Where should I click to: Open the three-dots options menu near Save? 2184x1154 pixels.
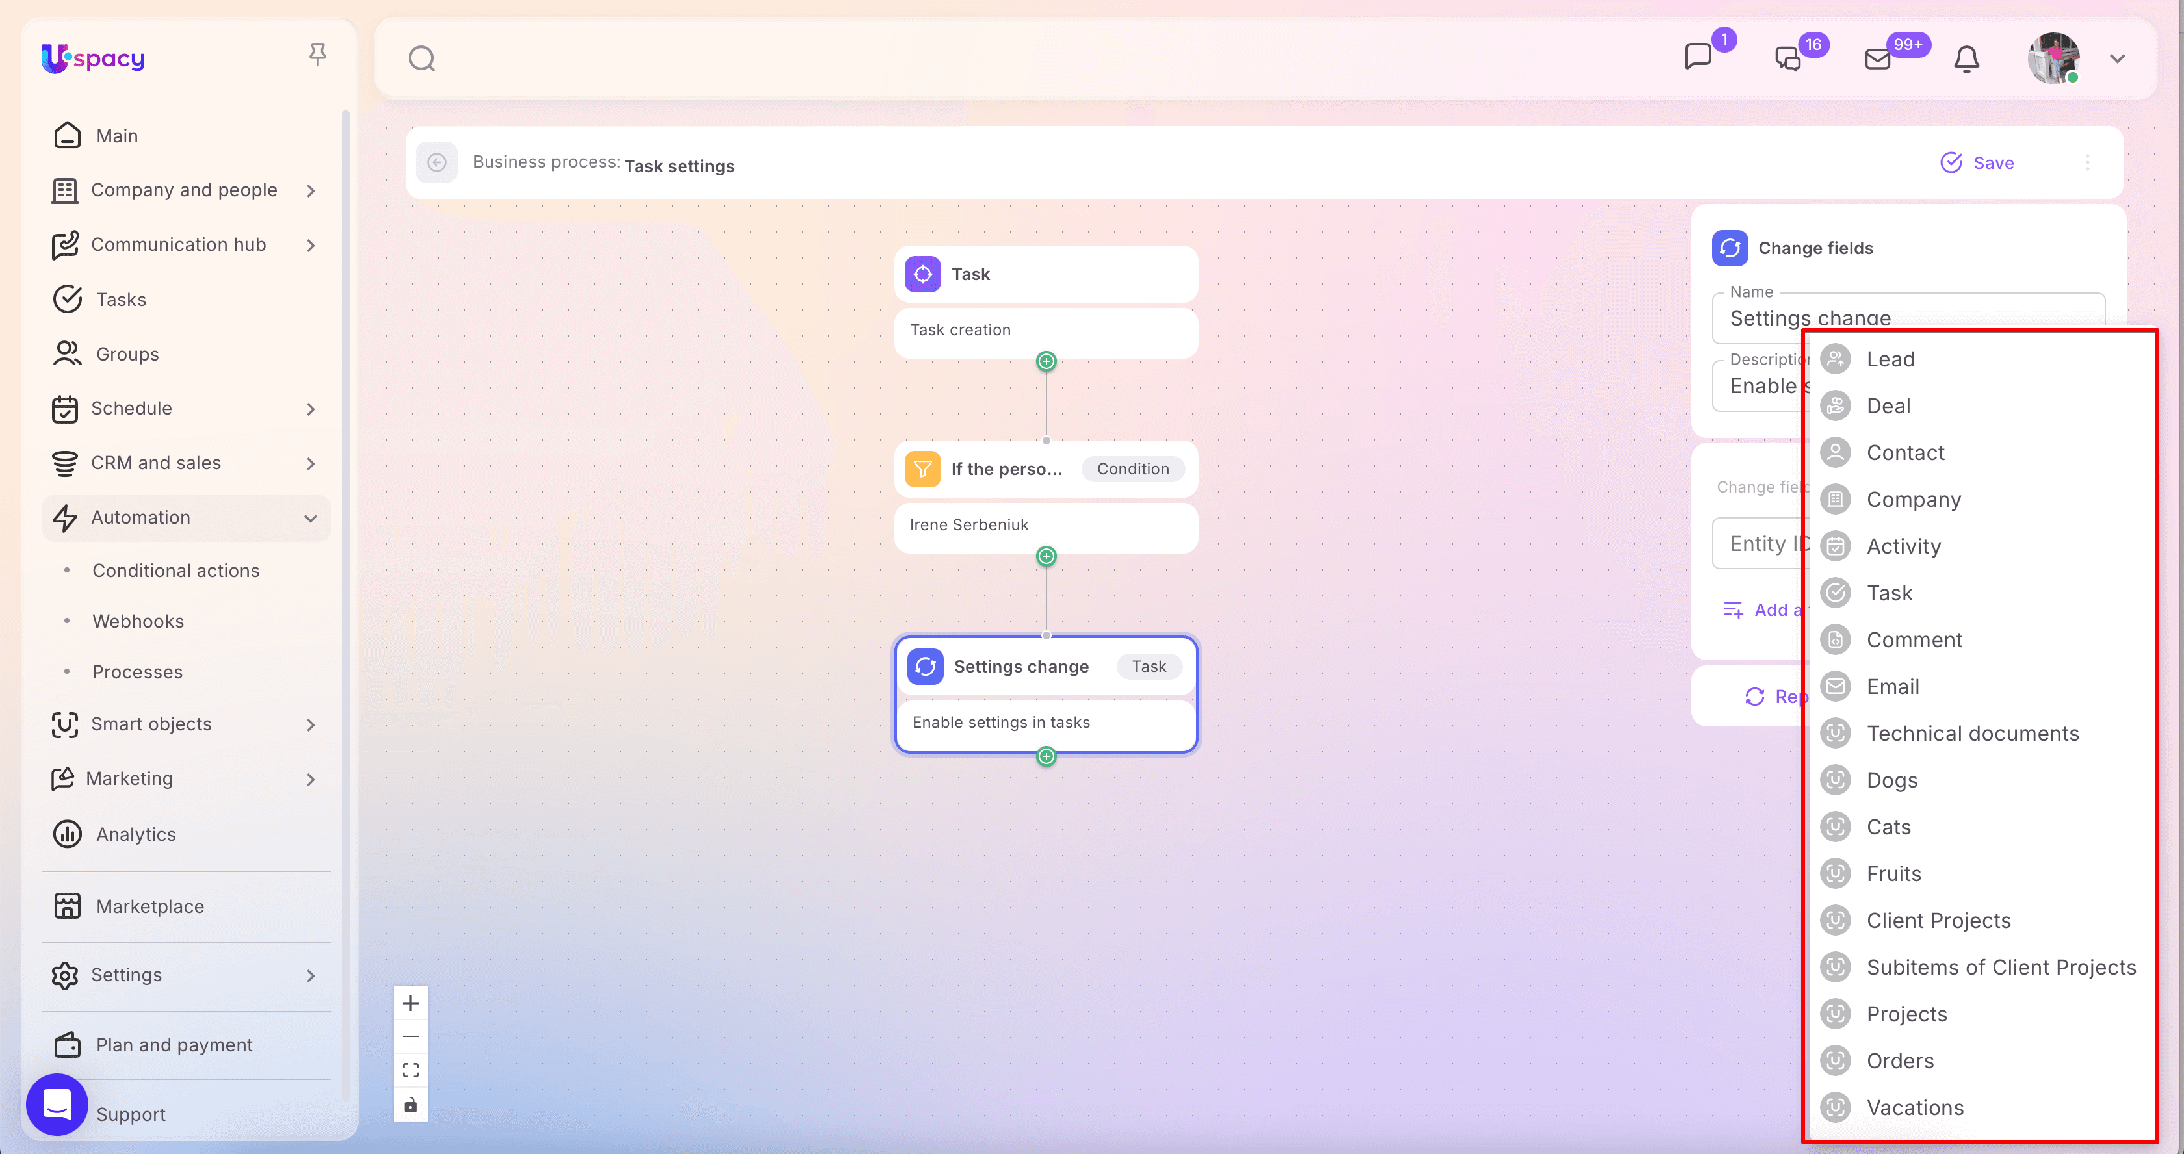2087,162
